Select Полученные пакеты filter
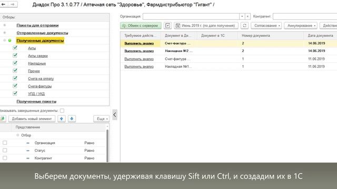This screenshot has width=337, height=189. [x=36, y=101]
